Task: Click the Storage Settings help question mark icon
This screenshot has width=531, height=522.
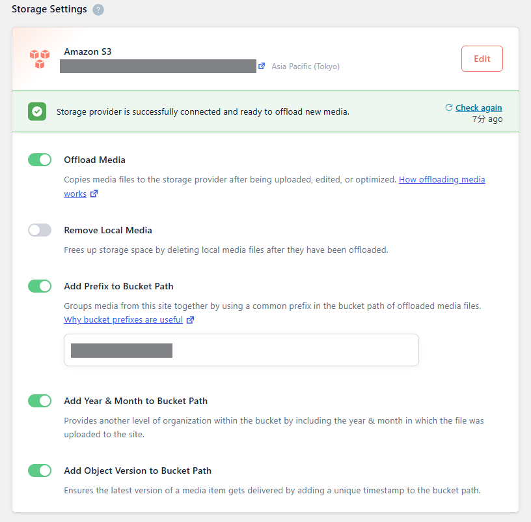Action: 98,10
